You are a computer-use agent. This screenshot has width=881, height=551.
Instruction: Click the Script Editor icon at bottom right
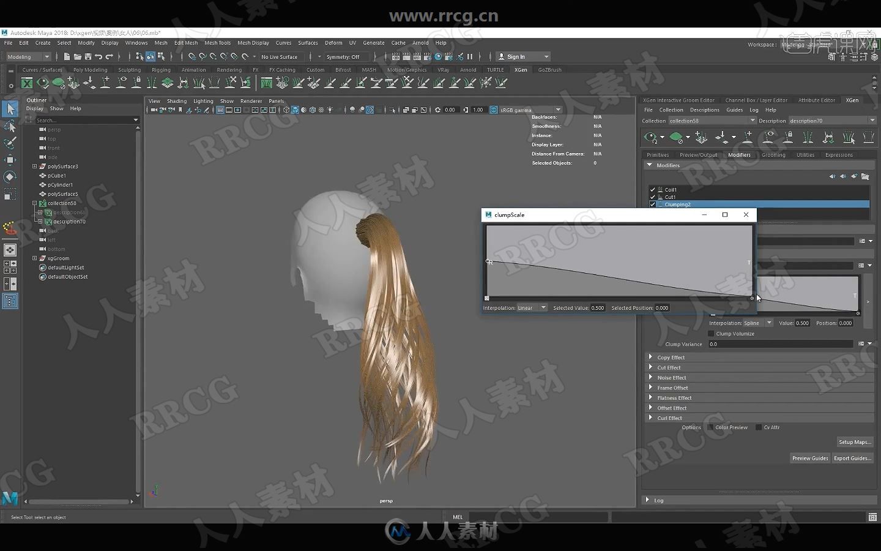point(872,517)
